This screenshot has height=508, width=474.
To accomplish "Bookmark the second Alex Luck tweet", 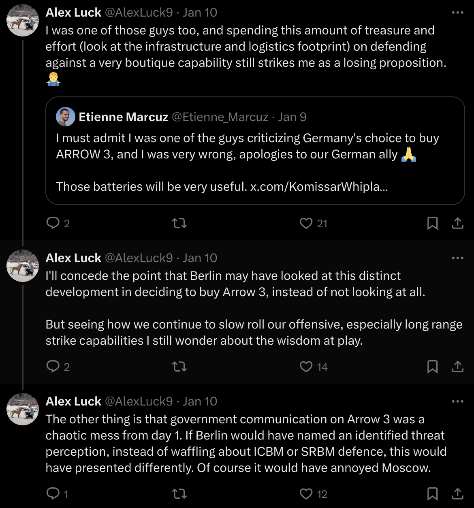I will tap(432, 366).
